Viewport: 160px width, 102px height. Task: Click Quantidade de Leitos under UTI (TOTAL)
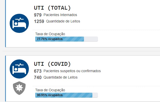(63, 21)
